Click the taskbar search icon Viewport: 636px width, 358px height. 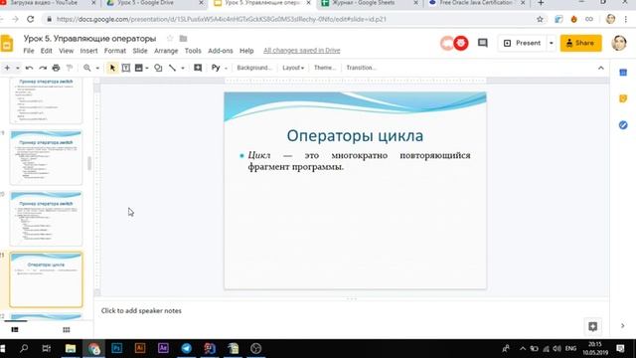pos(24,348)
